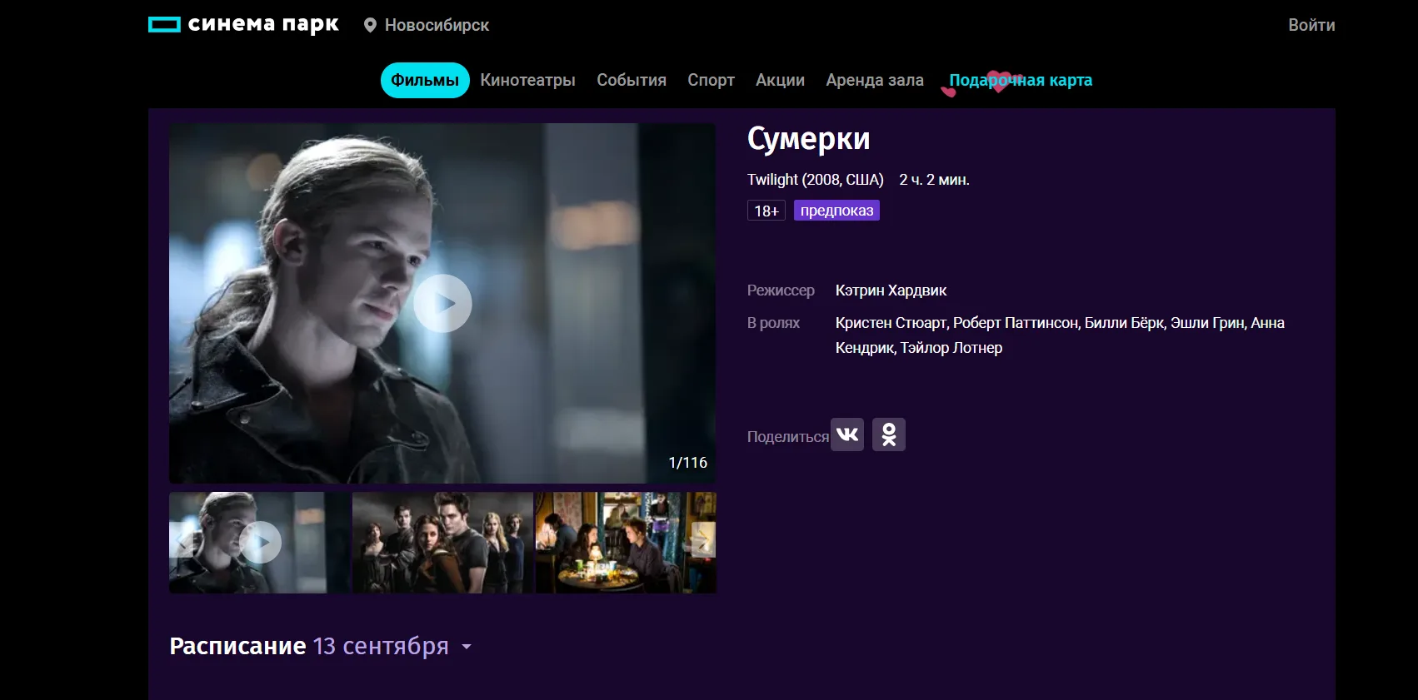Select the cast group photo thumbnail
The image size is (1418, 700).
[442, 543]
